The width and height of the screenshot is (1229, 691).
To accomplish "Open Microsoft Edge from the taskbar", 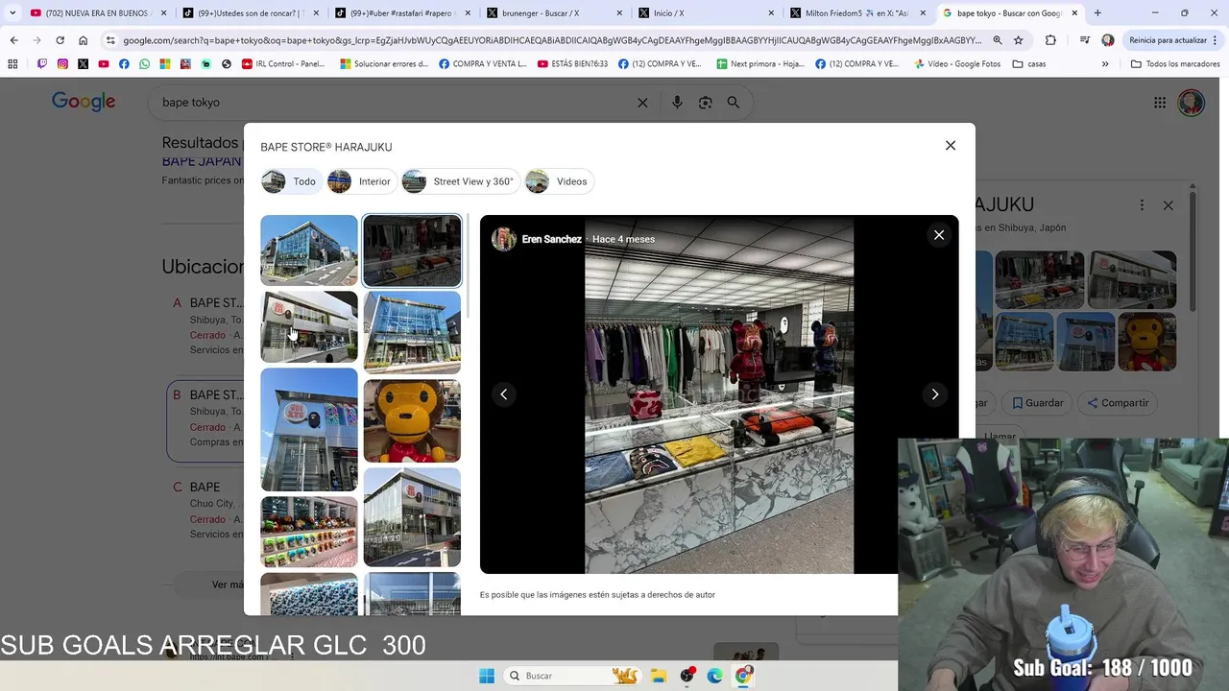I will (715, 676).
